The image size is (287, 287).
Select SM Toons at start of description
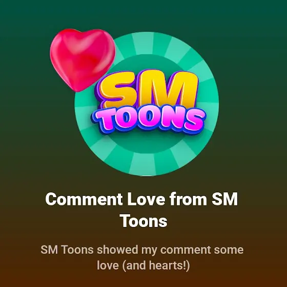pyautogui.click(x=67, y=250)
